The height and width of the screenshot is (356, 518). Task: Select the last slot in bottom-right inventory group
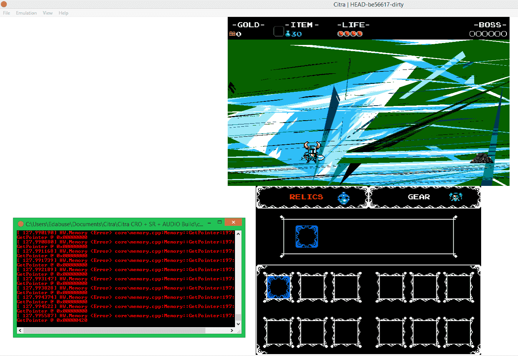pyautogui.click(x=458, y=332)
